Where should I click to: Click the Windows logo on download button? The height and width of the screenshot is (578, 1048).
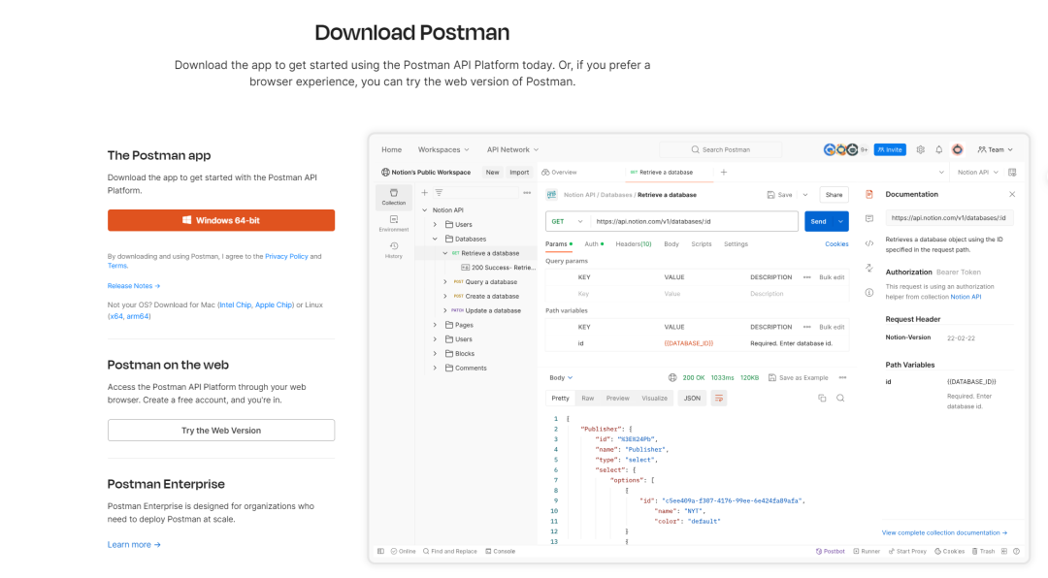point(187,220)
